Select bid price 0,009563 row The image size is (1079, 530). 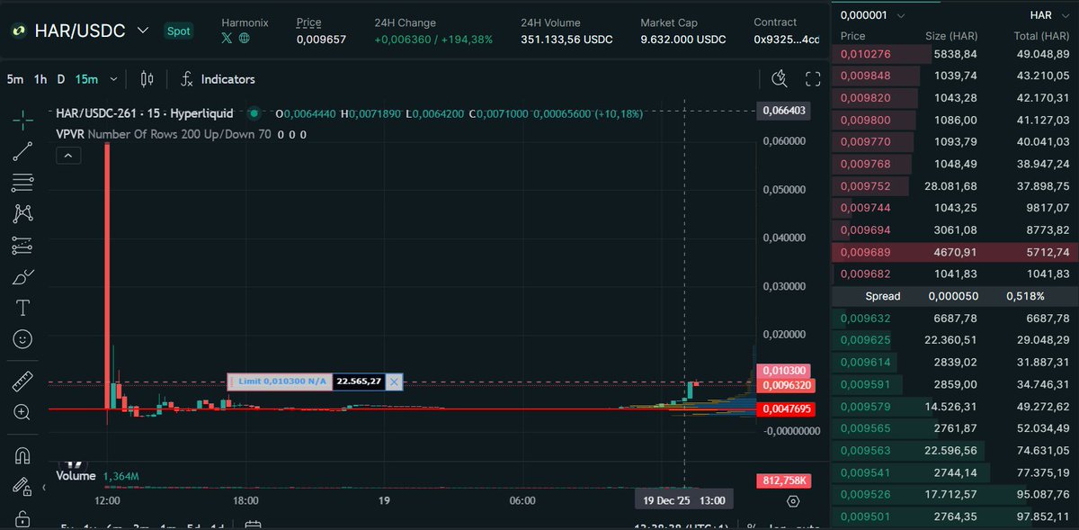[x=954, y=450]
